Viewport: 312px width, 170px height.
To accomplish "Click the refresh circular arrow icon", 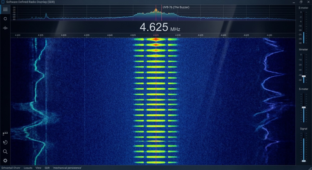I will tap(5, 19).
